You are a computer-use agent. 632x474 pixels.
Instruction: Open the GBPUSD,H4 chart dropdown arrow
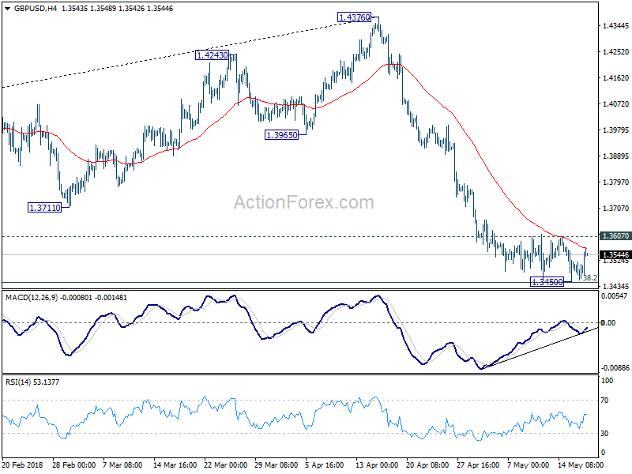[x=8, y=9]
